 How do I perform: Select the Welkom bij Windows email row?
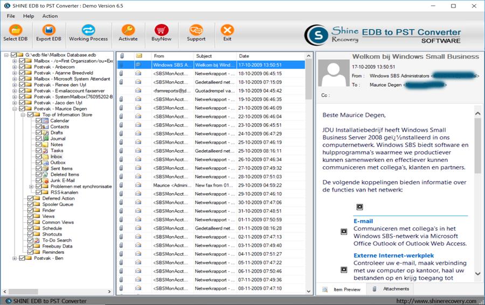click(x=211, y=65)
